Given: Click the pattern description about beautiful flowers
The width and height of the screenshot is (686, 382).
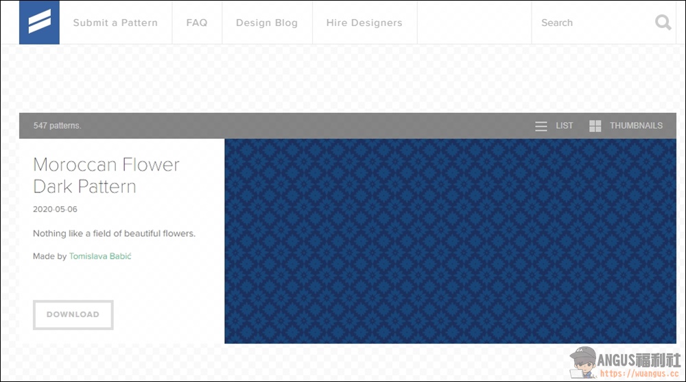Looking at the screenshot, I should 114,233.
